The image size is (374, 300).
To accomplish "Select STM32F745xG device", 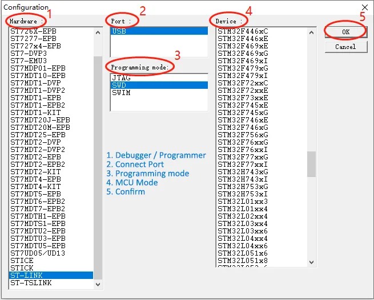I will coord(262,113).
